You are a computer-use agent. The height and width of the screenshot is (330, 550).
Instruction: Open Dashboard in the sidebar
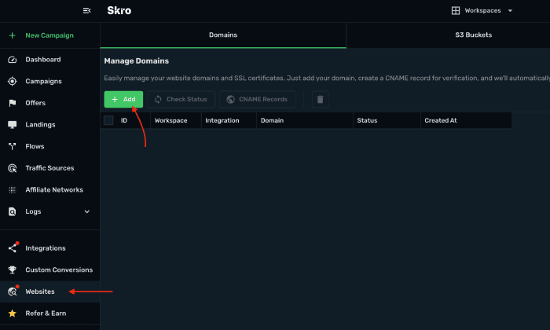[42, 60]
